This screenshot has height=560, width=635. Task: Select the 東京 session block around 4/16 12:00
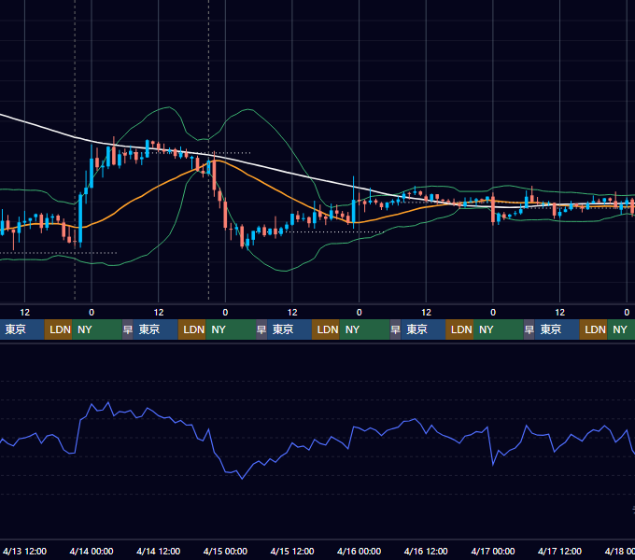point(423,329)
